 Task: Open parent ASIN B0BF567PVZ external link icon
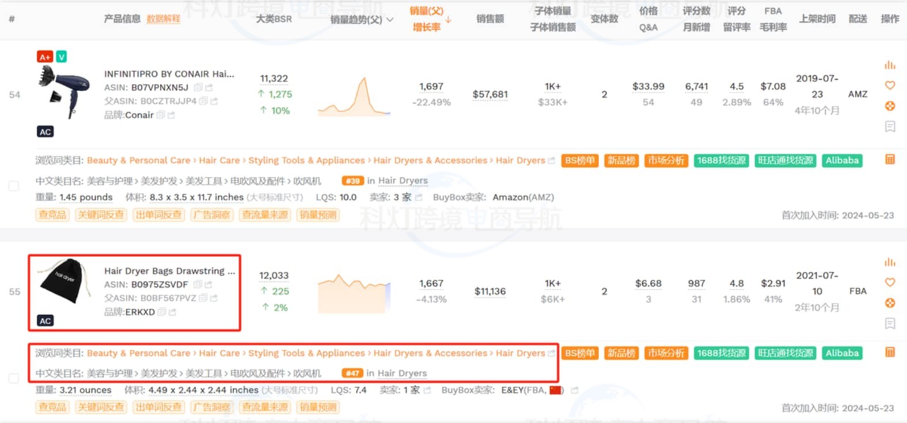[x=214, y=298]
